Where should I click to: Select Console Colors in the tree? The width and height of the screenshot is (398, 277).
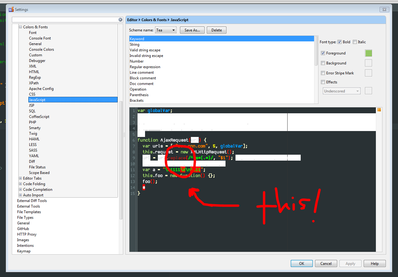[x=41, y=49]
